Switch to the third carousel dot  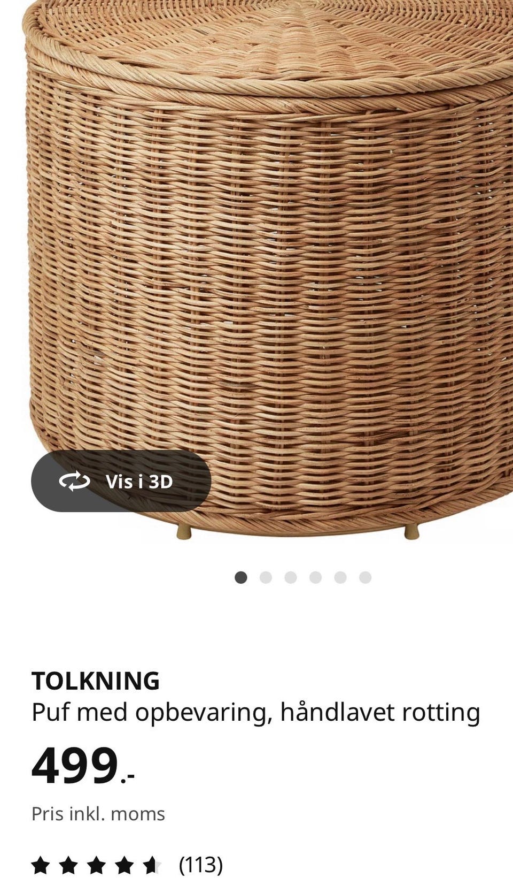(x=291, y=577)
